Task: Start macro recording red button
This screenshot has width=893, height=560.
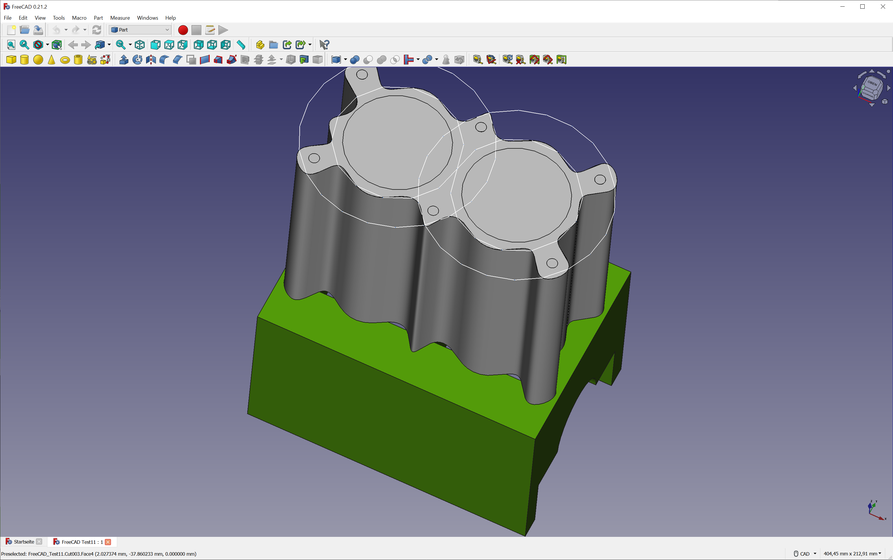Action: [183, 30]
